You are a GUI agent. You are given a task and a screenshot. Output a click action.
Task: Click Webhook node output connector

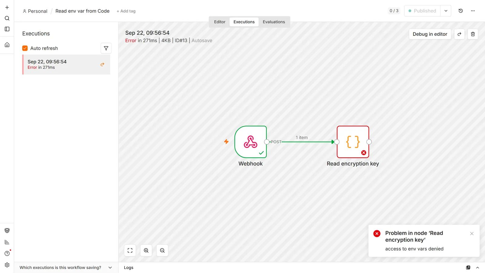266,142
